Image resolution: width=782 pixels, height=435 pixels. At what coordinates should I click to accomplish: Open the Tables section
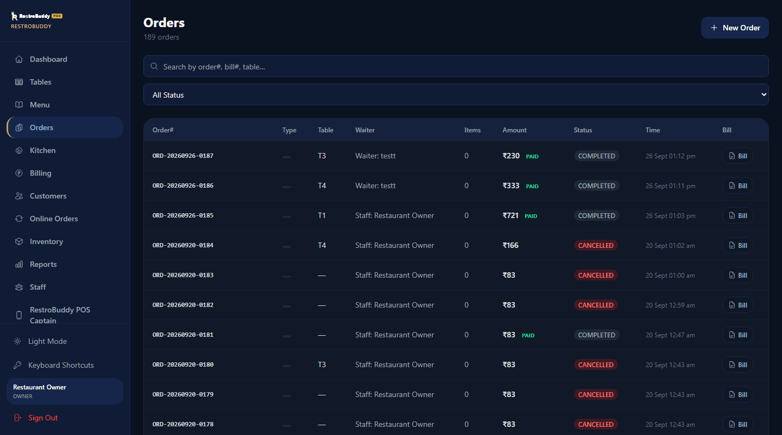[65, 82]
